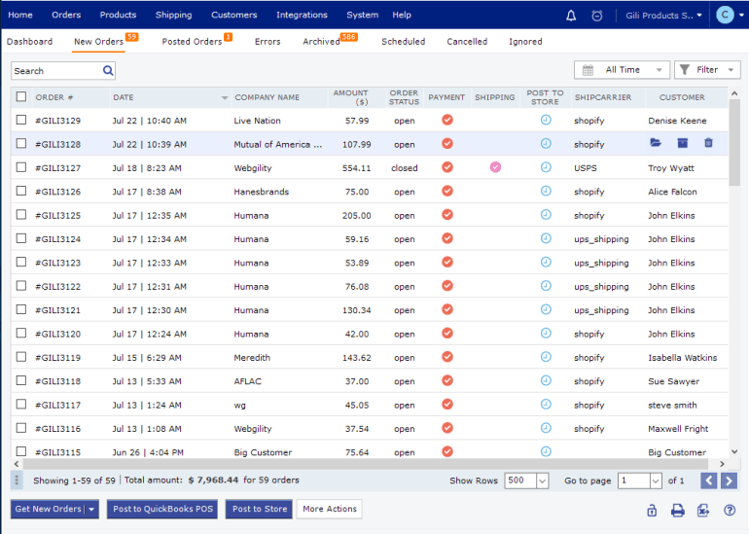Screen dimensions: 749x534
Task: Click post-to-store clock icon for #GILI3120
Action: (x=546, y=333)
